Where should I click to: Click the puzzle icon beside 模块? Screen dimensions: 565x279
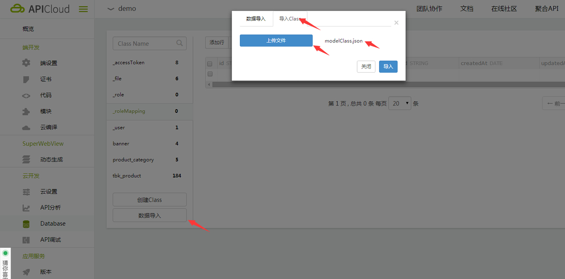pyautogui.click(x=26, y=111)
